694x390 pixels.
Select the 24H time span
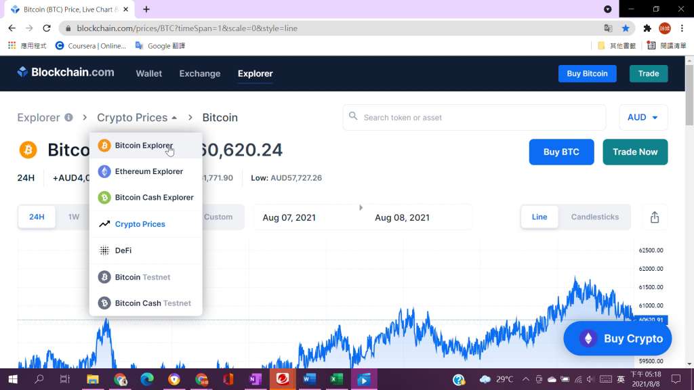pos(37,217)
